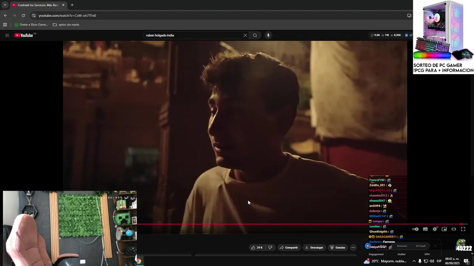474x266 pixels.
Task: Switch to theater mode view
Action: [x=454, y=229]
